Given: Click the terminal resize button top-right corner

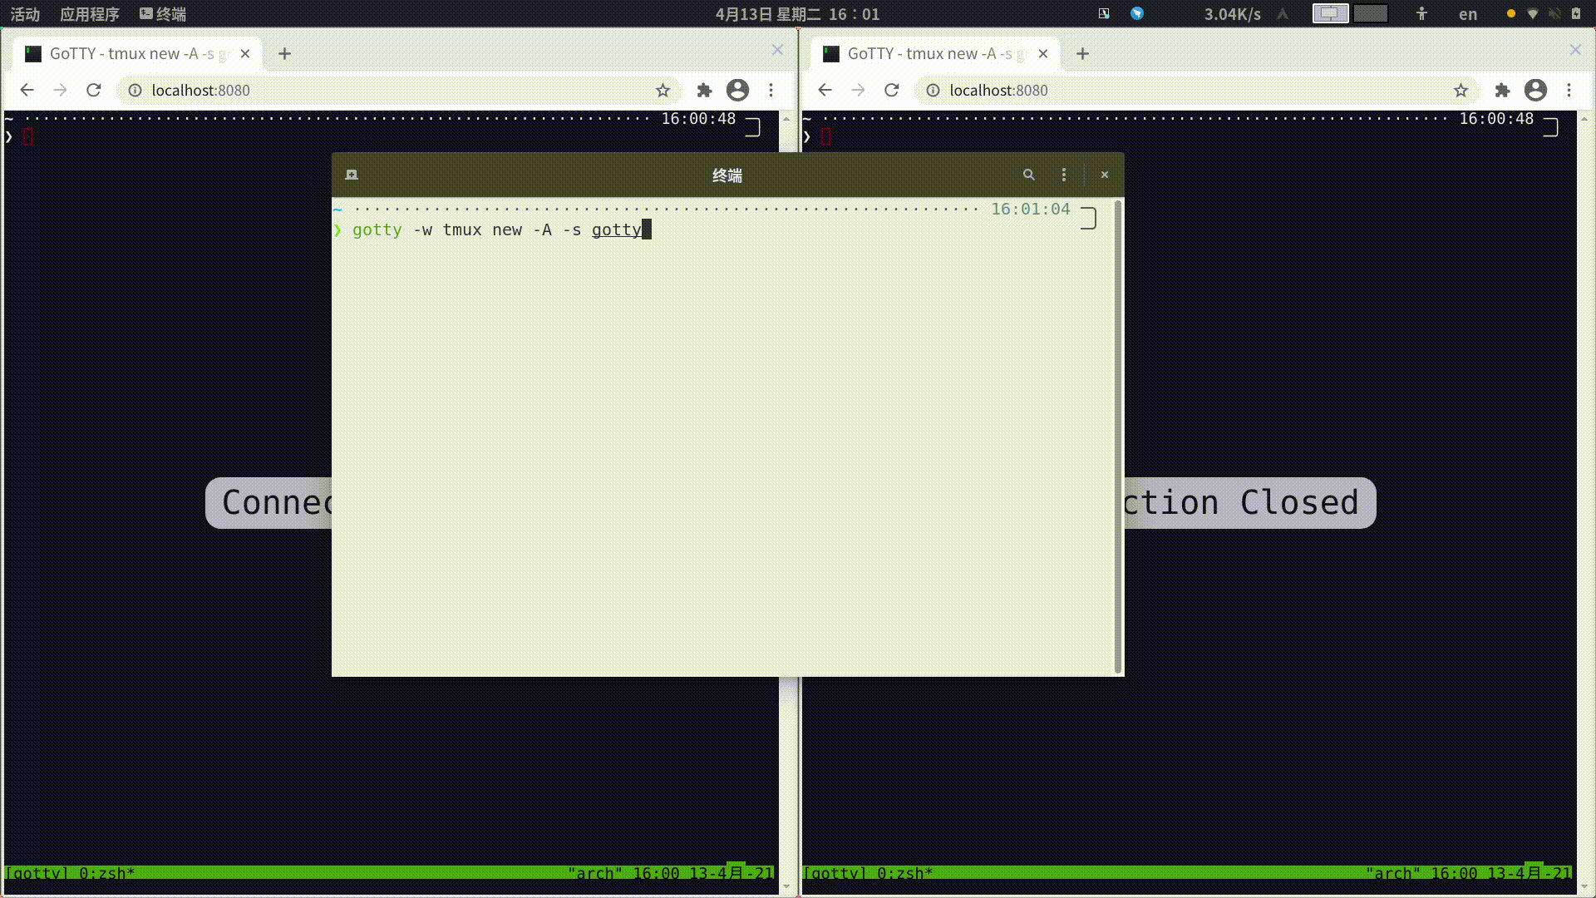Looking at the screenshot, I should pyautogui.click(x=1087, y=216).
